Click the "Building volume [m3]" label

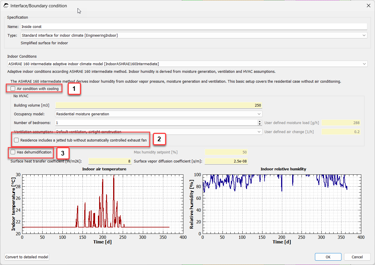[x=31, y=105]
